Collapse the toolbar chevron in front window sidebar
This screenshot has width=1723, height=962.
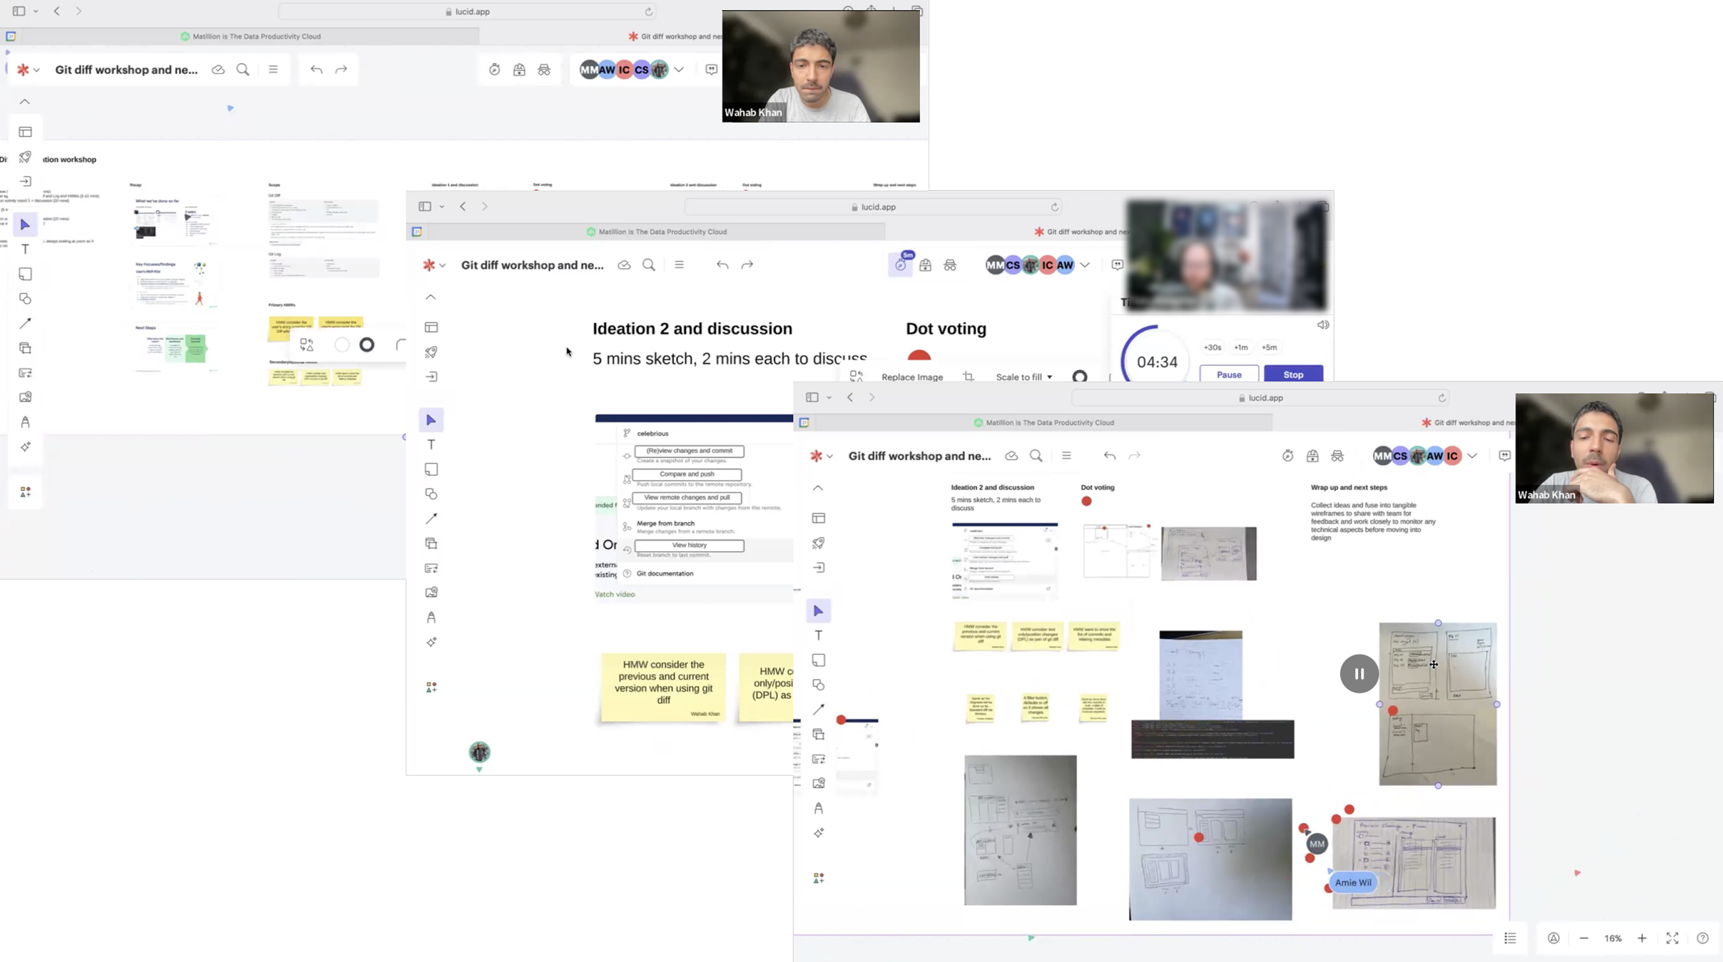pos(818,488)
